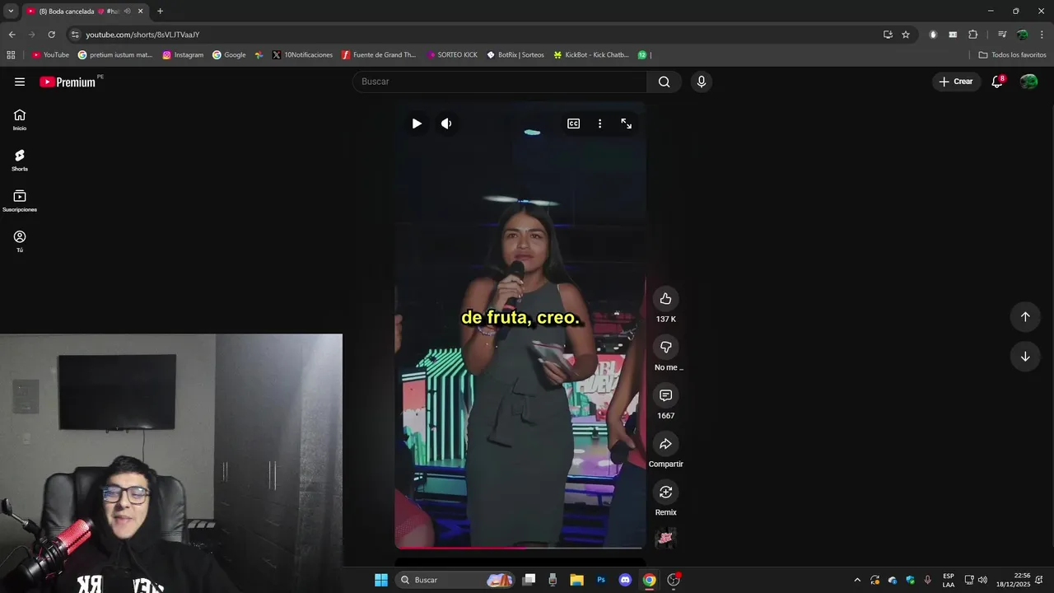This screenshot has width=1054, height=593.
Task: Open File Explorer from the taskbar
Action: 576,580
